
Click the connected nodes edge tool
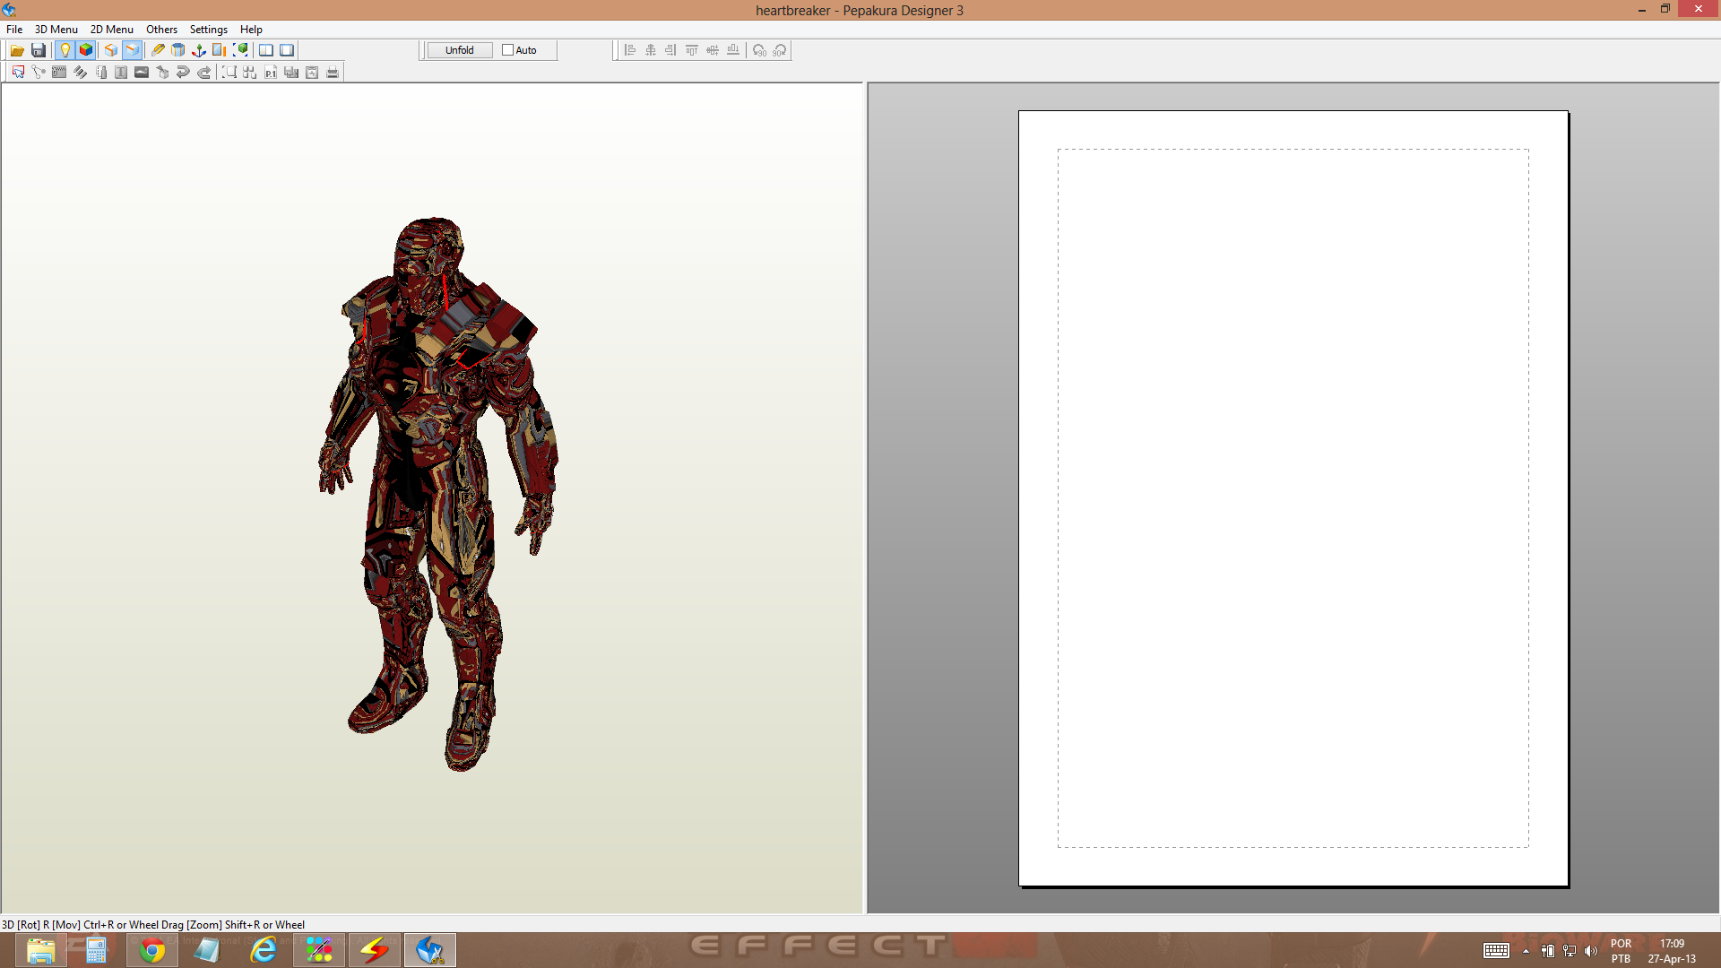(39, 73)
